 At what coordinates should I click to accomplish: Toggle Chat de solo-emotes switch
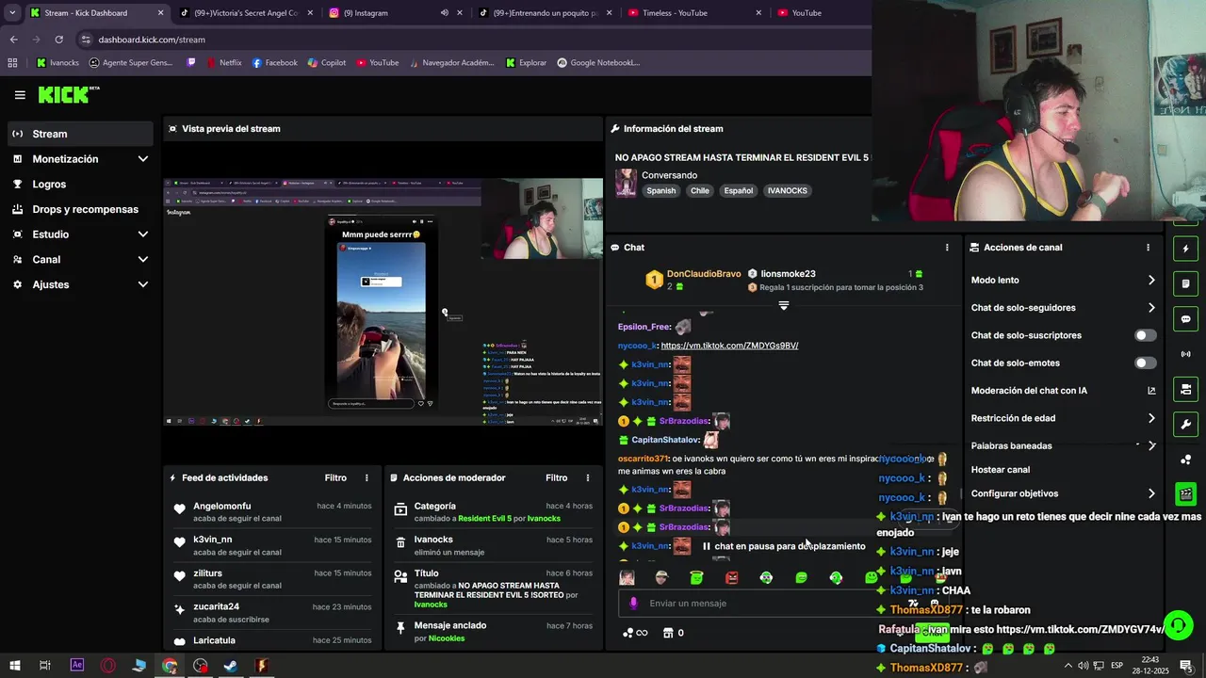[x=1145, y=363]
